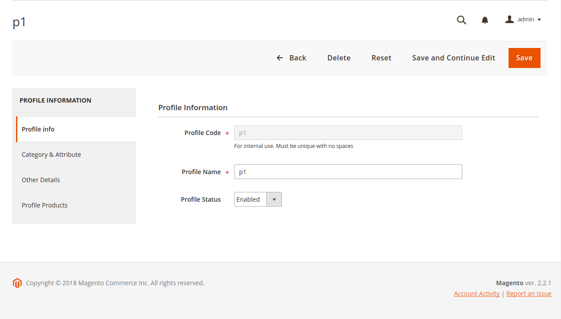
Task: Focus the Profile Name text field
Action: 348,172
